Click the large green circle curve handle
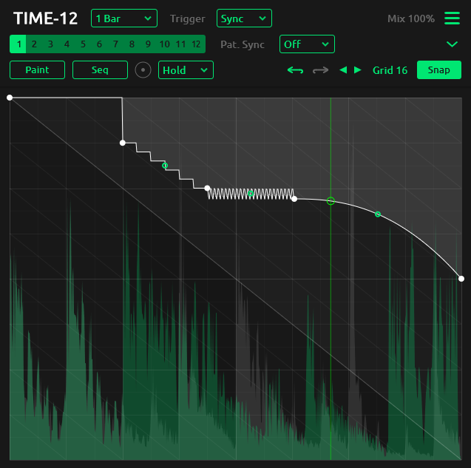 tap(331, 201)
